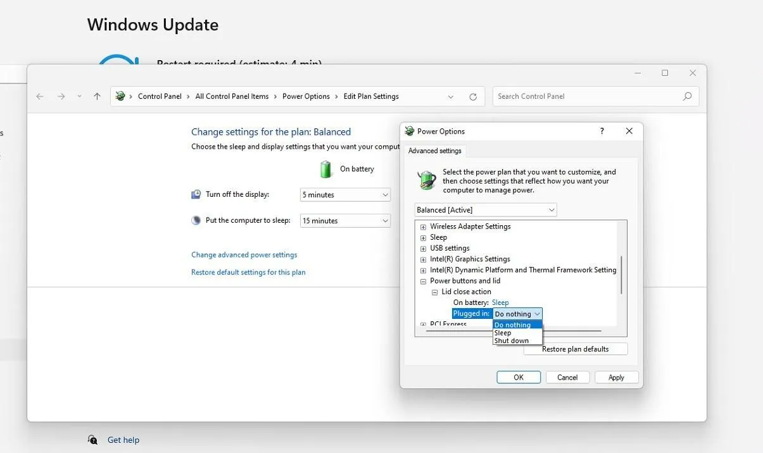Click OK in Power Options dialog
This screenshot has width=763, height=453.
(x=519, y=377)
